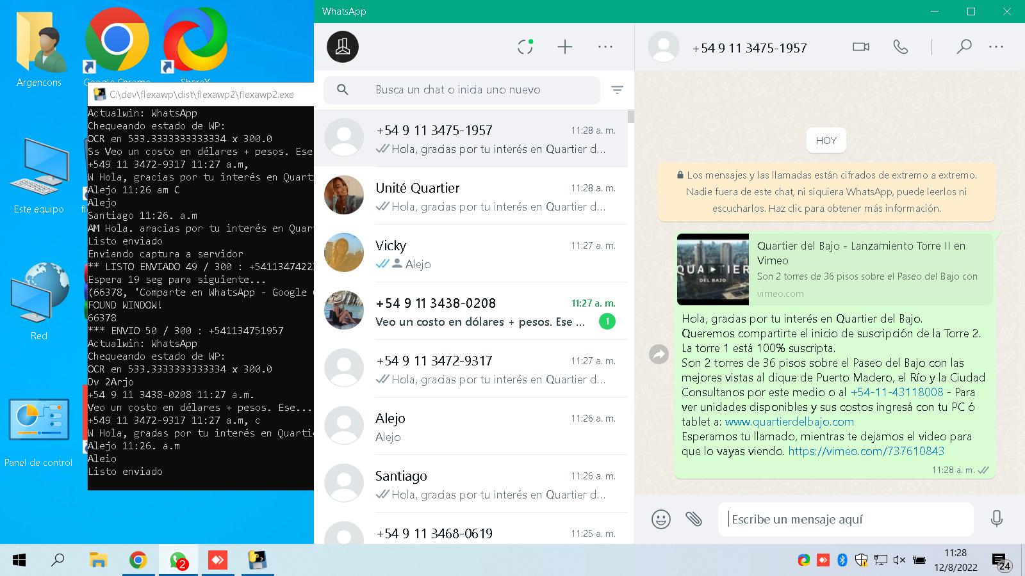Image resolution: width=1025 pixels, height=576 pixels.
Task: Open taskbar search magnifier
Action: [x=58, y=561]
